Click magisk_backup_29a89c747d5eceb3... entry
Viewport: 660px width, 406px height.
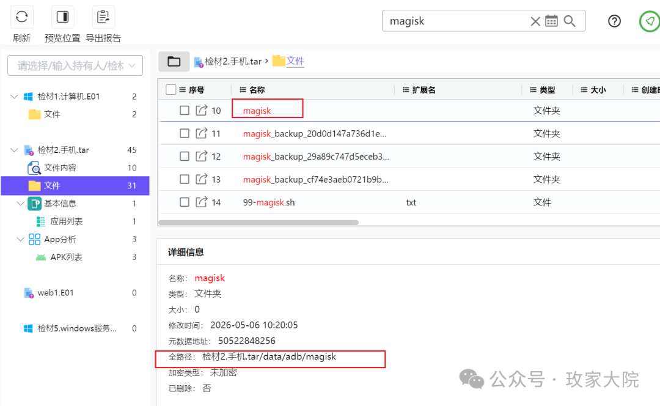(x=316, y=157)
